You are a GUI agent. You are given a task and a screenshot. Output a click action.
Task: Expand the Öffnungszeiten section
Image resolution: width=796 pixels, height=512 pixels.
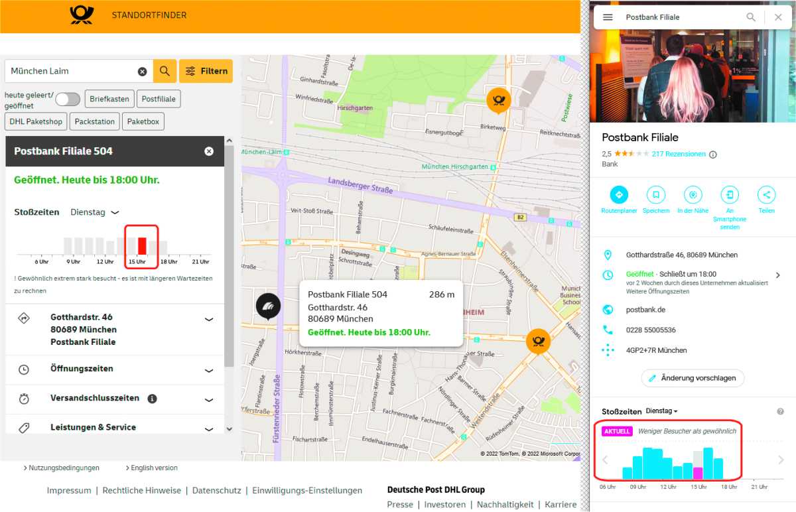(x=209, y=371)
